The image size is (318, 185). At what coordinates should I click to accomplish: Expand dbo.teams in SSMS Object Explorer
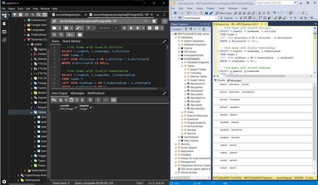185,105
